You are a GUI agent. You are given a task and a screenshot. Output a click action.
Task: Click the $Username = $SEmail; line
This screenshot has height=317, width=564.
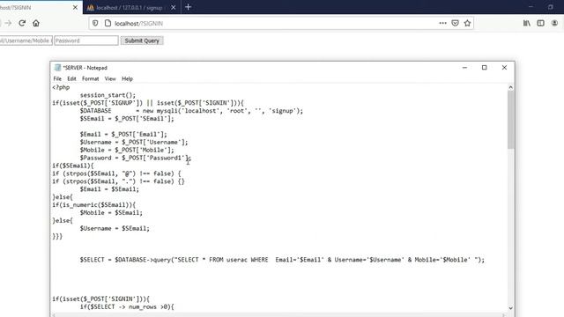[x=115, y=229]
